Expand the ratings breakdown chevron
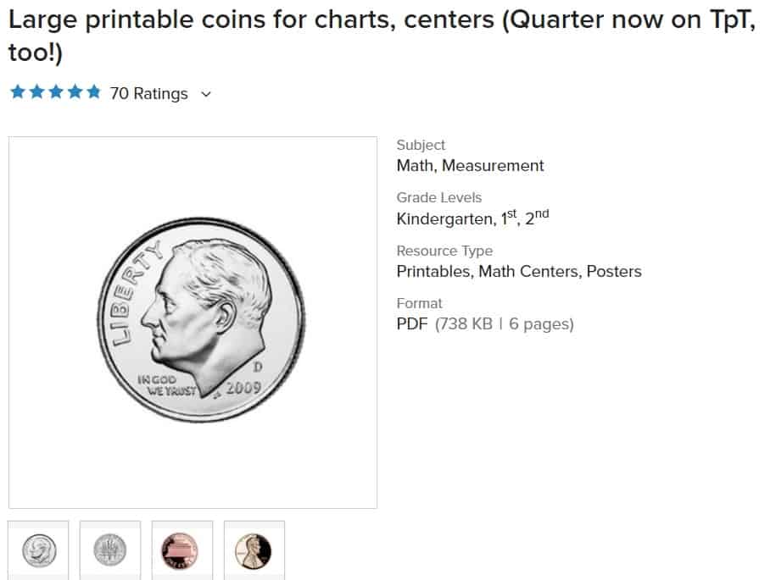Viewport: 776px width, 580px height. tap(206, 94)
